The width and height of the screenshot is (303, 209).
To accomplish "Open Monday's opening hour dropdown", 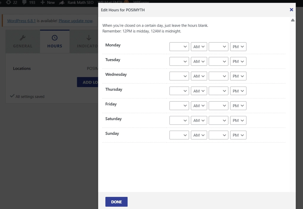I will (179, 46).
